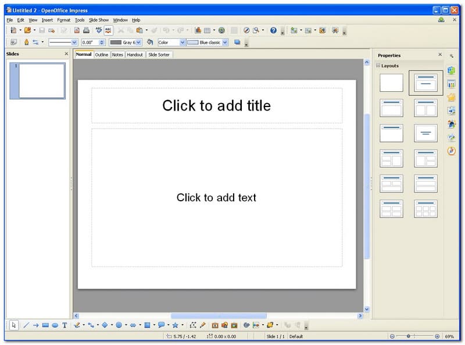Switch to the Slide Sorter tab
The image size is (465, 345).
click(159, 55)
